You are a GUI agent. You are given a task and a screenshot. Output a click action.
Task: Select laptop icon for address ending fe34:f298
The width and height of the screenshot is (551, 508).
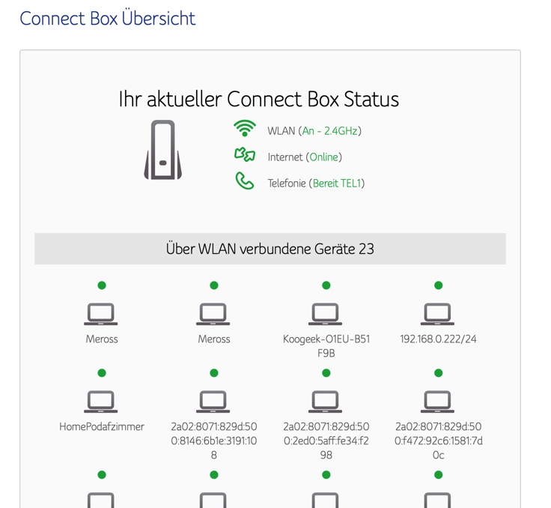point(326,402)
